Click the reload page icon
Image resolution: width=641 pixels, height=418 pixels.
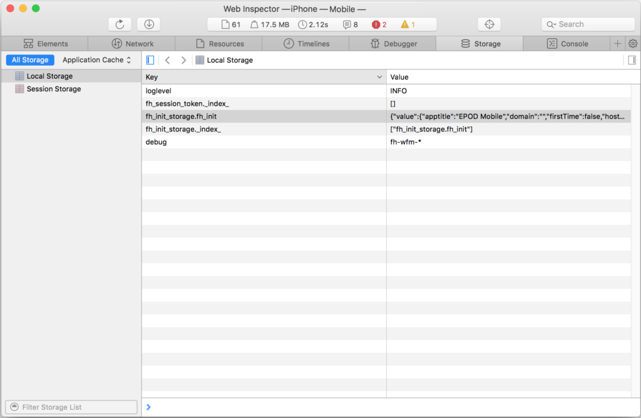[x=120, y=24]
